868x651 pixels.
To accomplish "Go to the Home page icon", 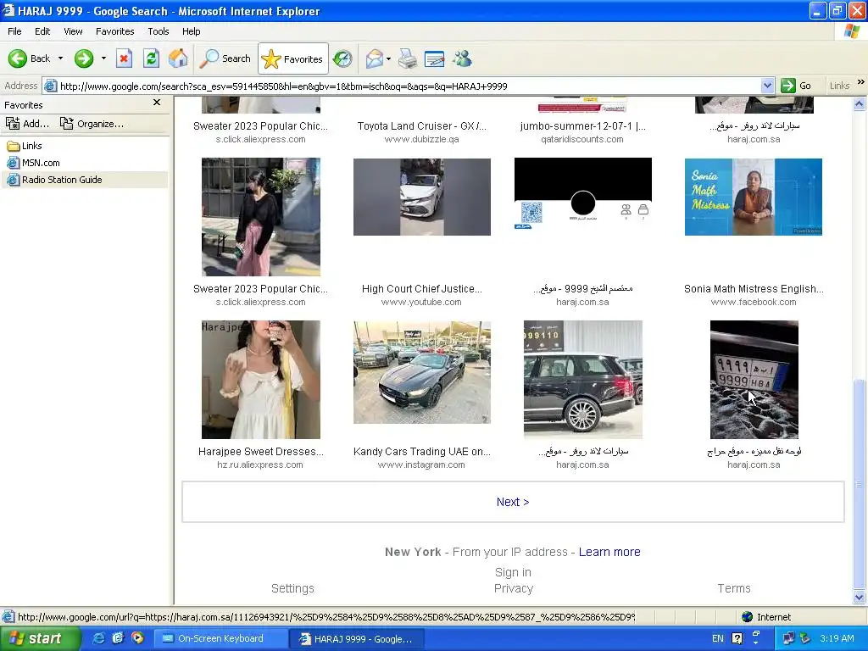I will [178, 58].
